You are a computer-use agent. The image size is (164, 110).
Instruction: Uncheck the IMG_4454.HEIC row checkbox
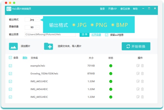click(x=10, y=89)
